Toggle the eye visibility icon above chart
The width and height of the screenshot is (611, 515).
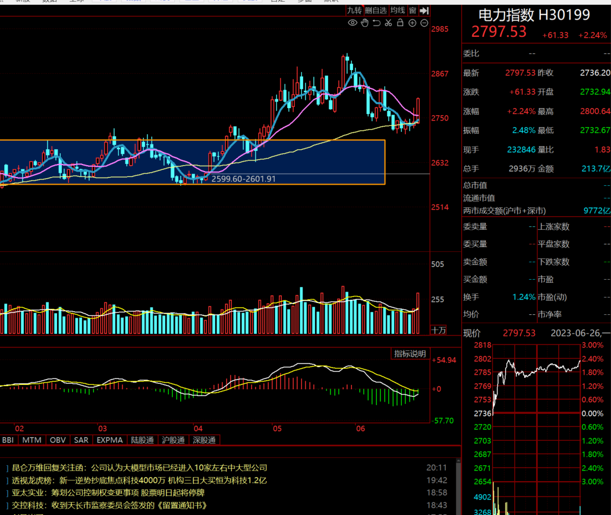tap(352, 23)
